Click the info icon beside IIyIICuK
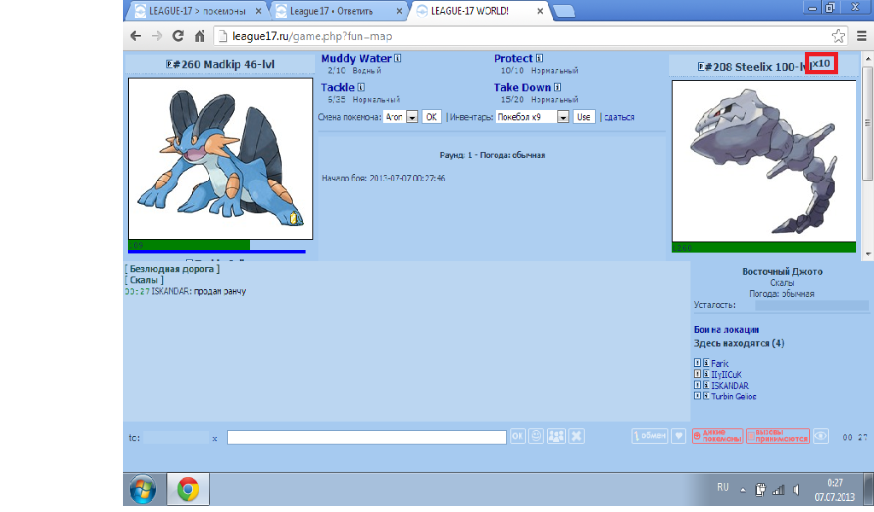Viewport: 874px width, 512px height. pyautogui.click(x=706, y=374)
